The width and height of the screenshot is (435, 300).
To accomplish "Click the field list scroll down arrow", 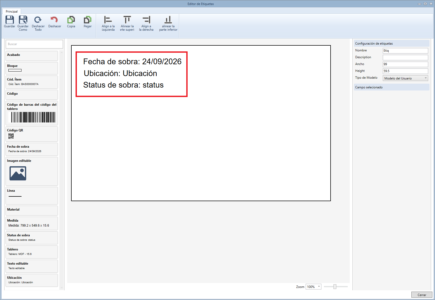I will click(62, 288).
